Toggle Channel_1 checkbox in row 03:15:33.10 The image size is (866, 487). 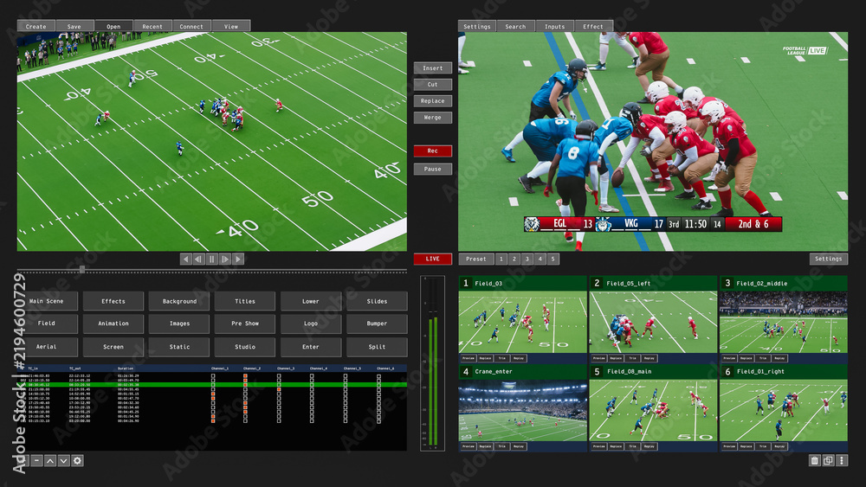point(213,420)
